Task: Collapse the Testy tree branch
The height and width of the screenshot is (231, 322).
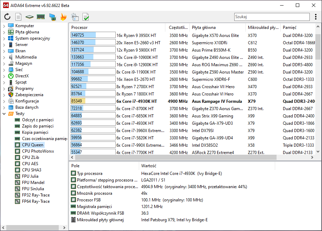Action: click(x=4, y=114)
